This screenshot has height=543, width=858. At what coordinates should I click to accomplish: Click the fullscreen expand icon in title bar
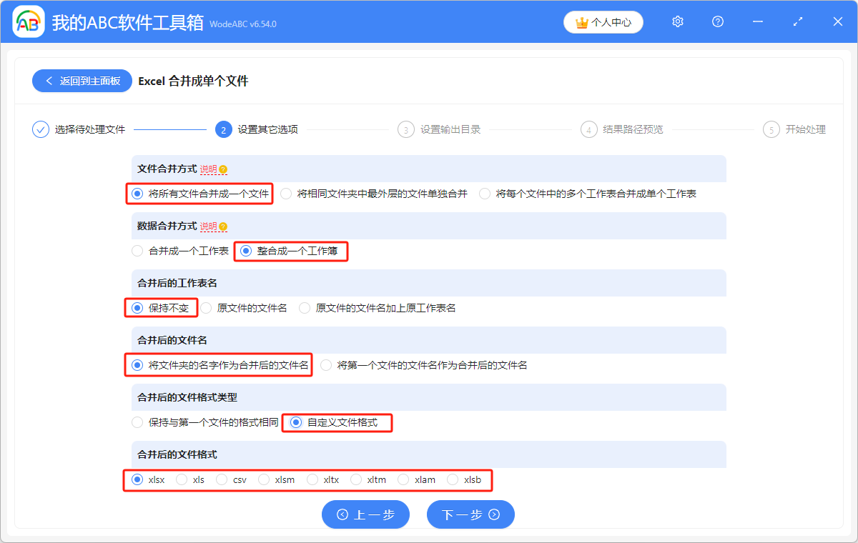pyautogui.click(x=797, y=21)
